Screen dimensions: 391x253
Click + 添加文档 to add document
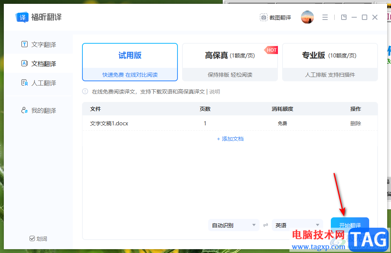tap(230, 139)
